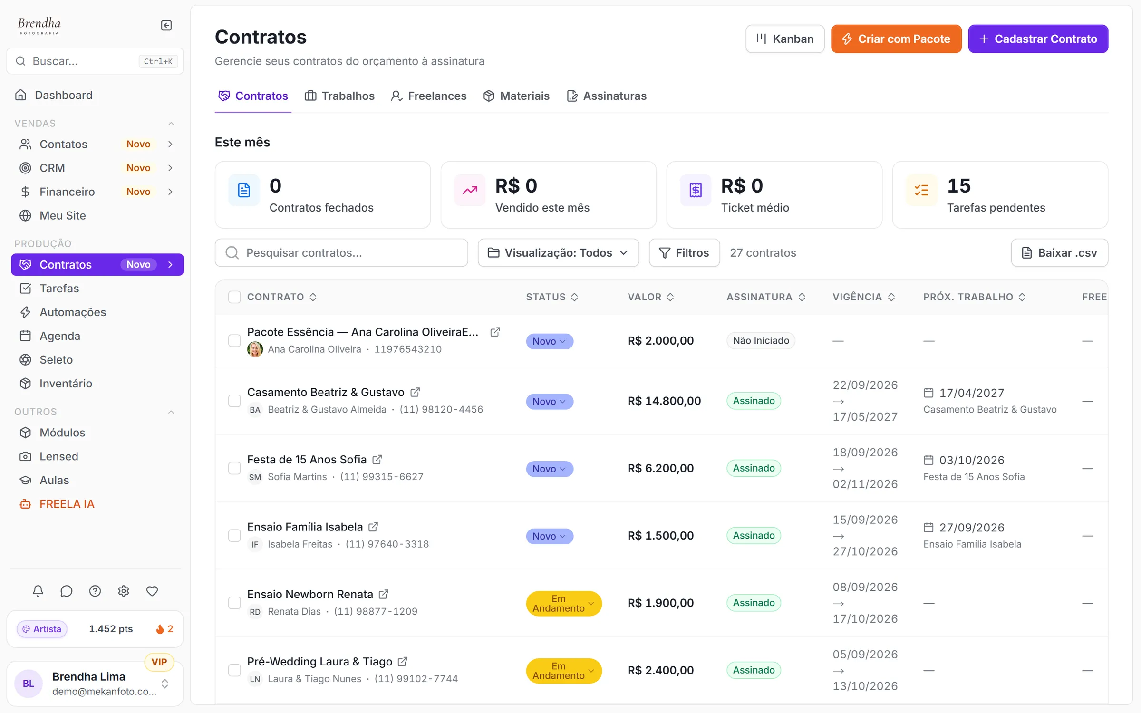This screenshot has height=713, width=1141.
Task: Check the Casamento Beatriz & Gustavo row
Action: point(234,401)
